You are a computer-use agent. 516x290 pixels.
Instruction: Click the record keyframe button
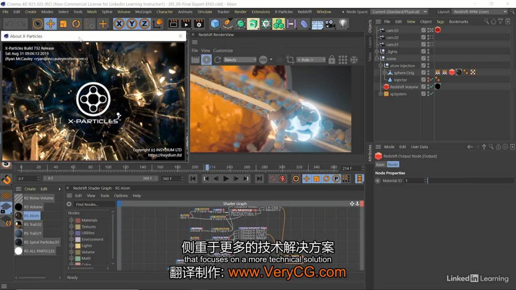pos(272,179)
